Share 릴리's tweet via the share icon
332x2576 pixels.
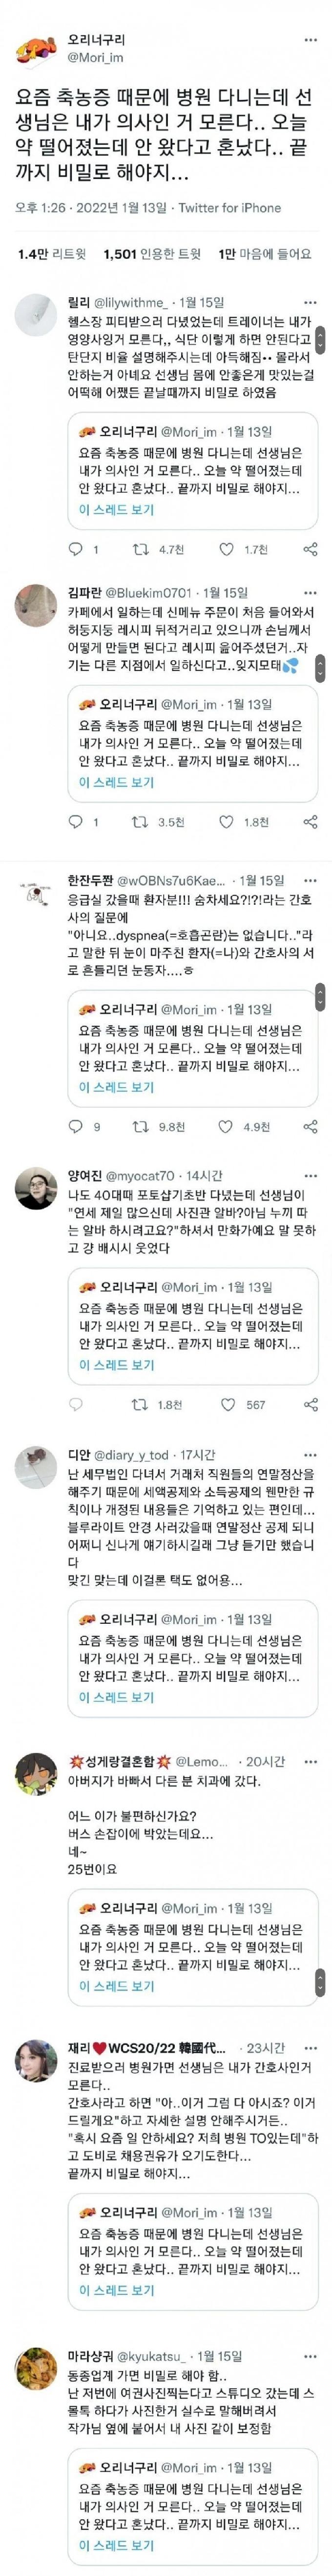[310, 549]
